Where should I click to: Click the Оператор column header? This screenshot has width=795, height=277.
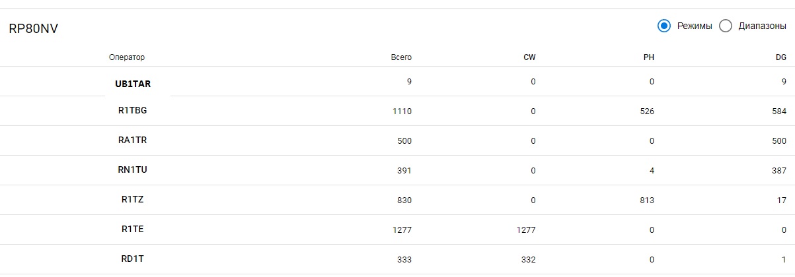[127, 57]
